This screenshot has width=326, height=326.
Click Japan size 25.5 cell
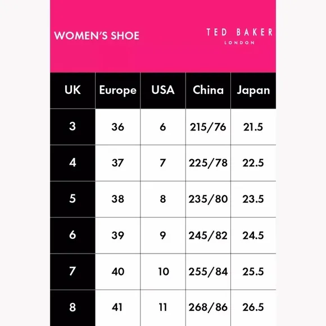point(253,271)
